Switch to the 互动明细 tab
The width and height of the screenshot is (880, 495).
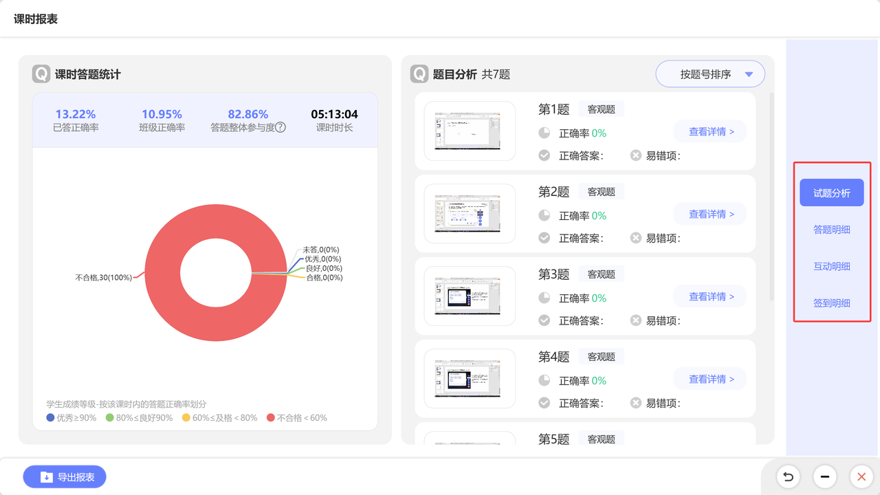click(x=832, y=266)
